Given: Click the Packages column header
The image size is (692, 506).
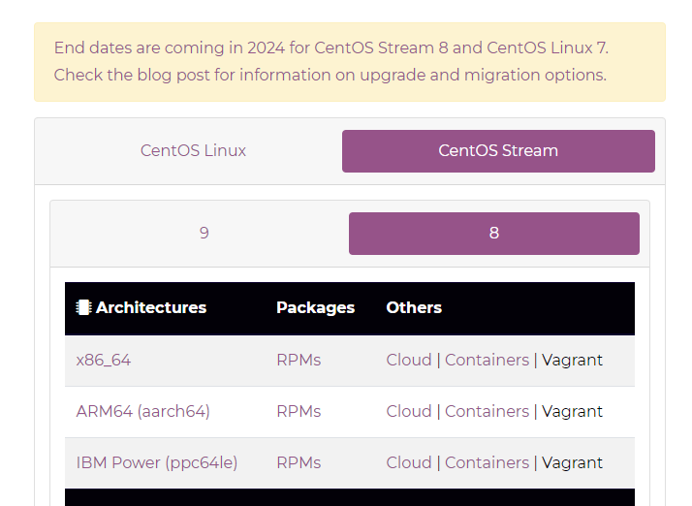Looking at the screenshot, I should point(316,307).
